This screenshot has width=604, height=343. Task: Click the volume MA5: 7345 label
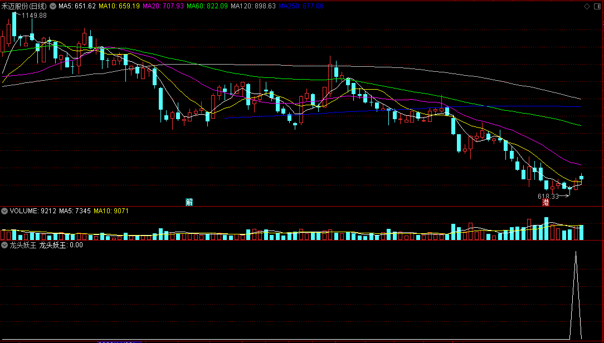tap(75, 211)
